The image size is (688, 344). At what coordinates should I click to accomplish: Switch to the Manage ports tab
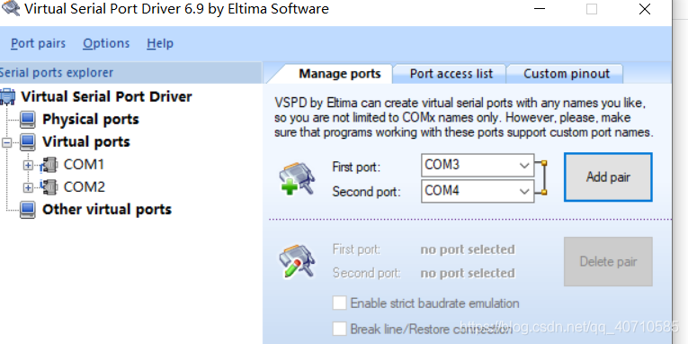pos(339,74)
